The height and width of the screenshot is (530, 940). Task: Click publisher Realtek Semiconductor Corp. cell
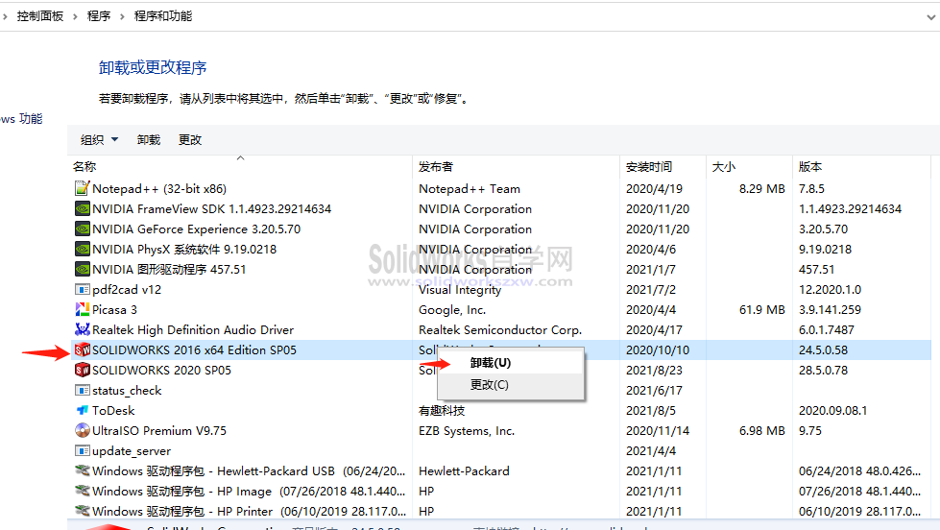pyautogui.click(x=500, y=330)
